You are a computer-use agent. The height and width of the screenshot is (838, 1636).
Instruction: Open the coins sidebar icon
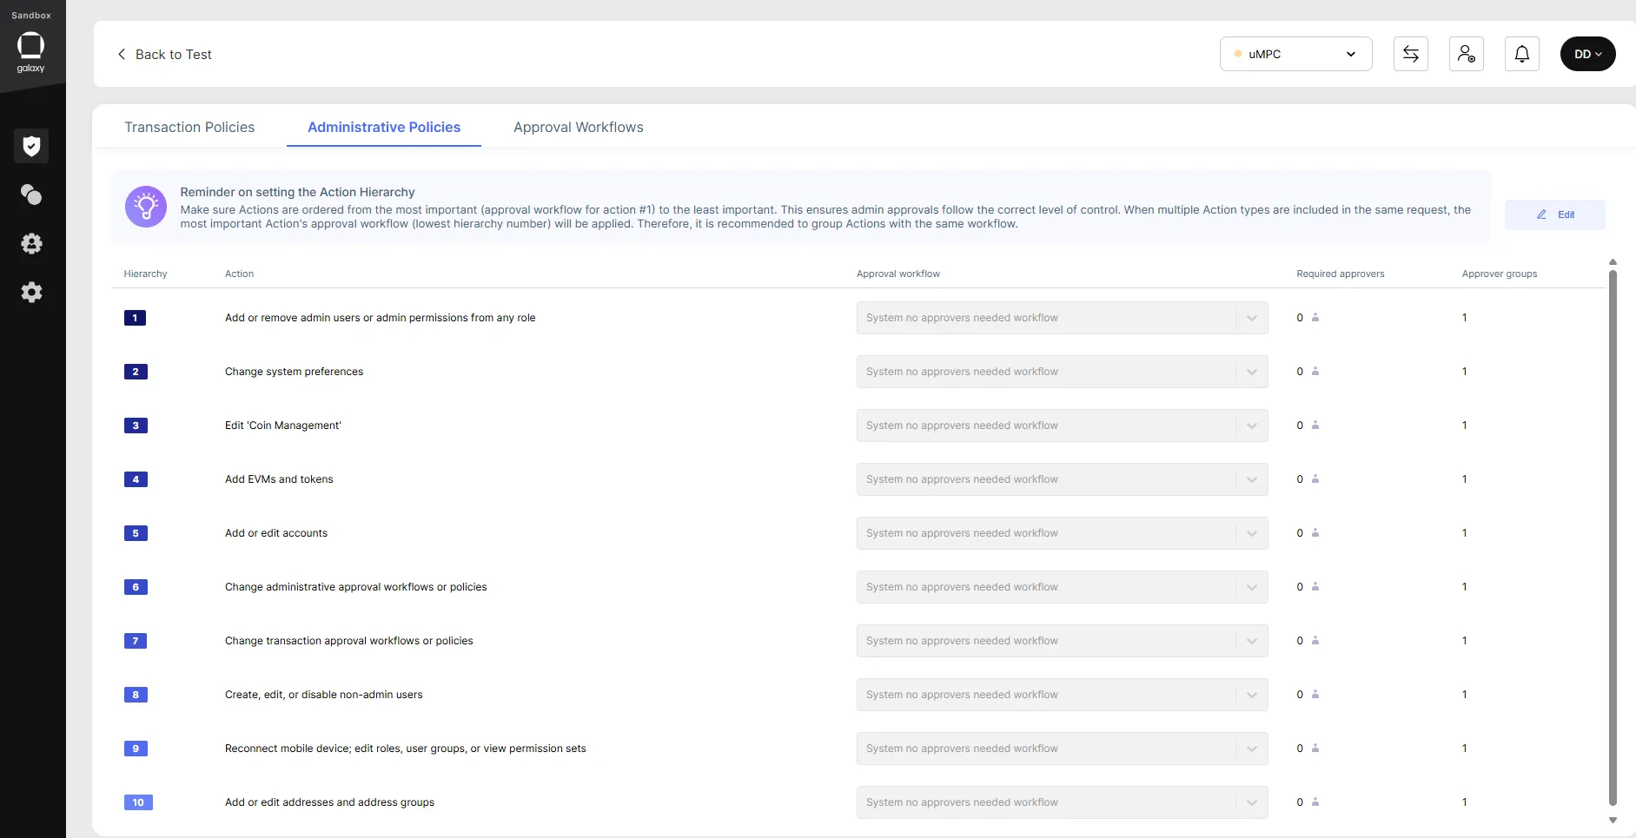31,195
